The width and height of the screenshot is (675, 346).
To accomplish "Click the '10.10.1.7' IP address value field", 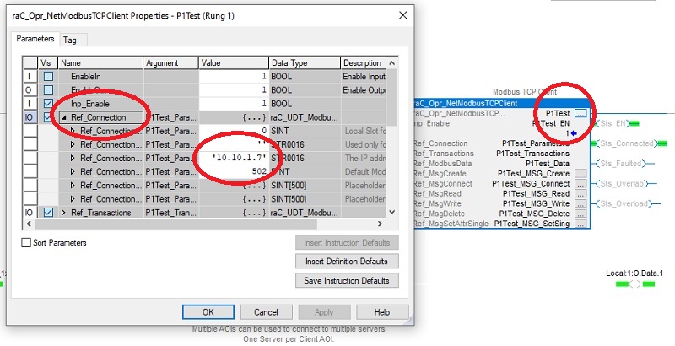I will click(x=234, y=158).
